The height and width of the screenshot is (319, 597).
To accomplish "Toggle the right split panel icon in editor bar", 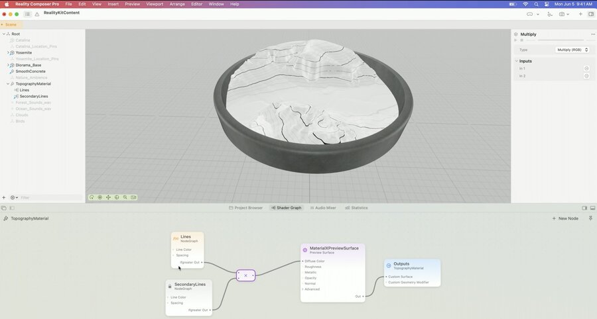I will [584, 208].
